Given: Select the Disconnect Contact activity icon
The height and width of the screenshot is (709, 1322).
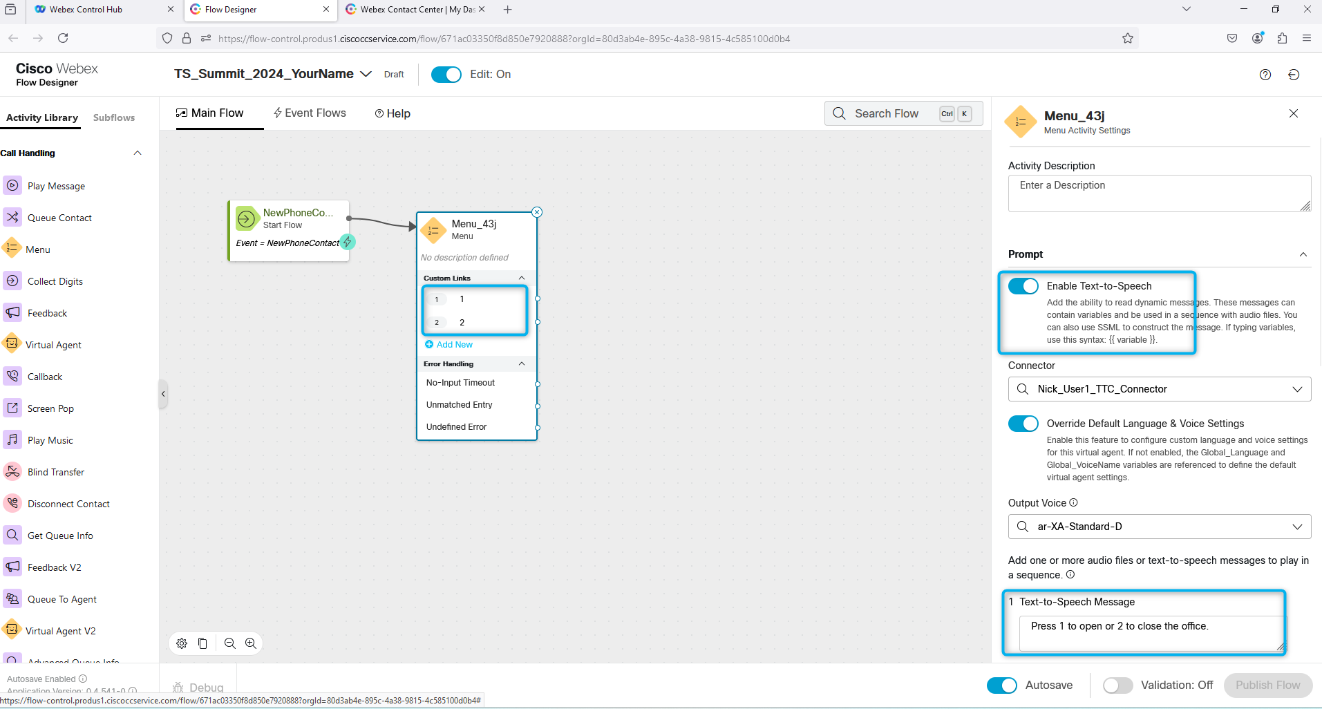Looking at the screenshot, I should coord(12,503).
